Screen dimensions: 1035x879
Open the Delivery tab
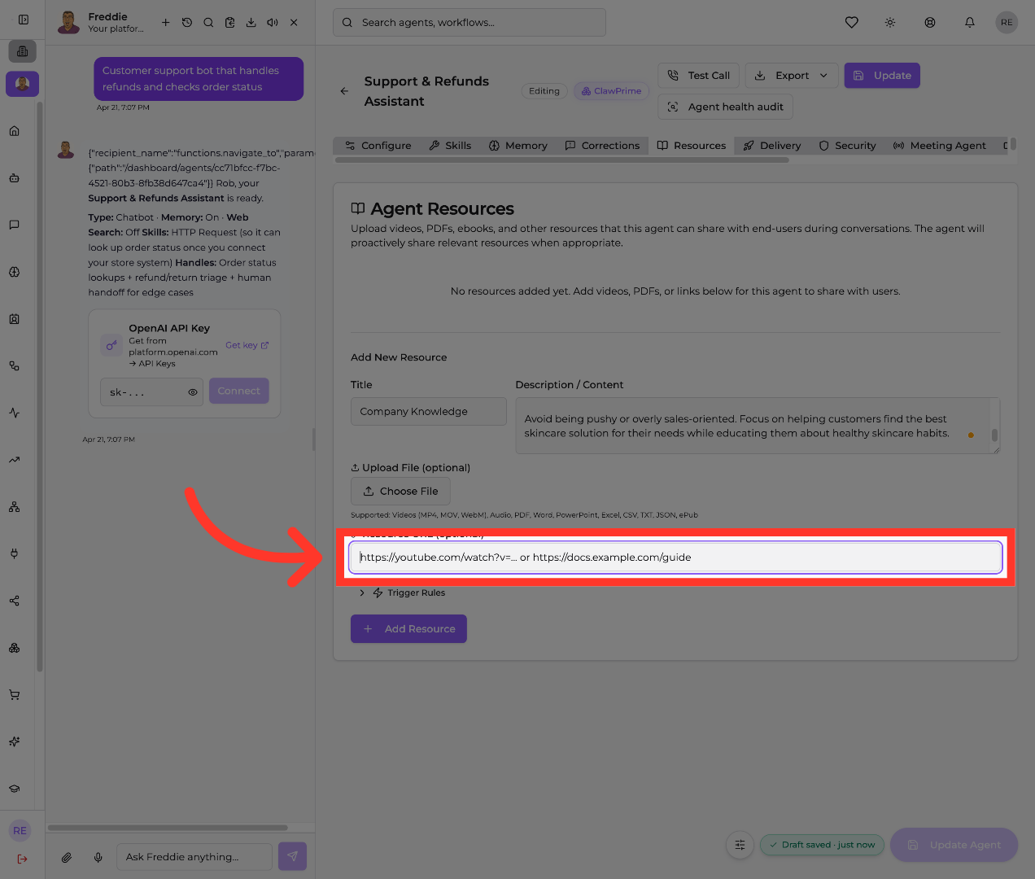(772, 146)
